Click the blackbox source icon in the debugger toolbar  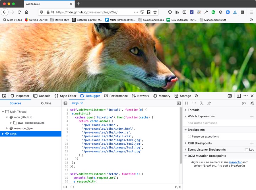click(x=244, y=103)
